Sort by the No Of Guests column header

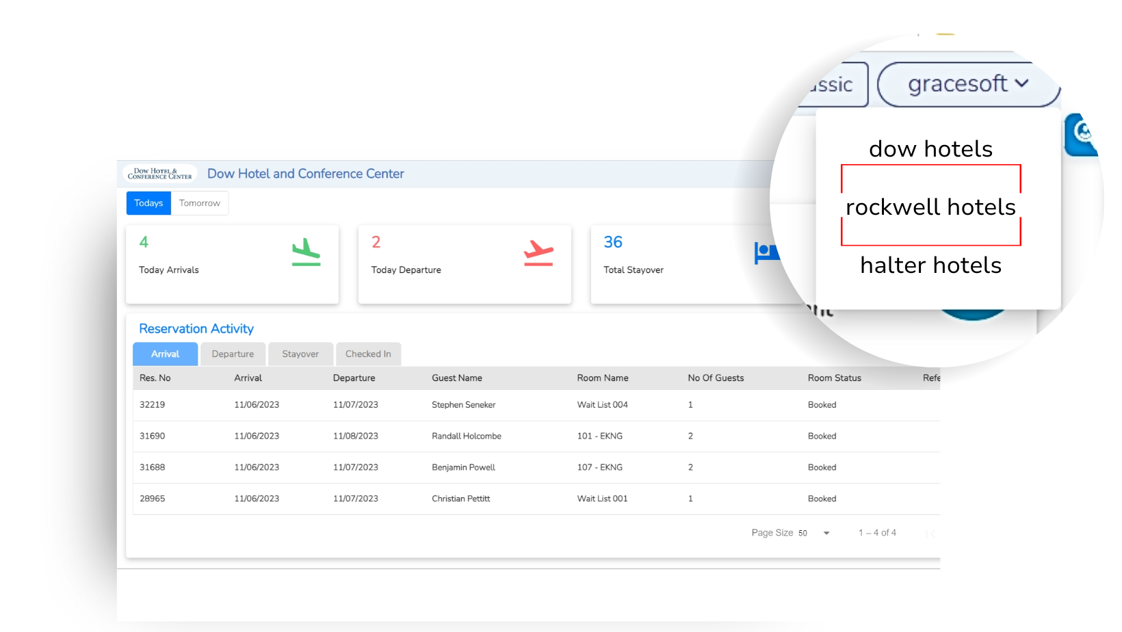[716, 378]
